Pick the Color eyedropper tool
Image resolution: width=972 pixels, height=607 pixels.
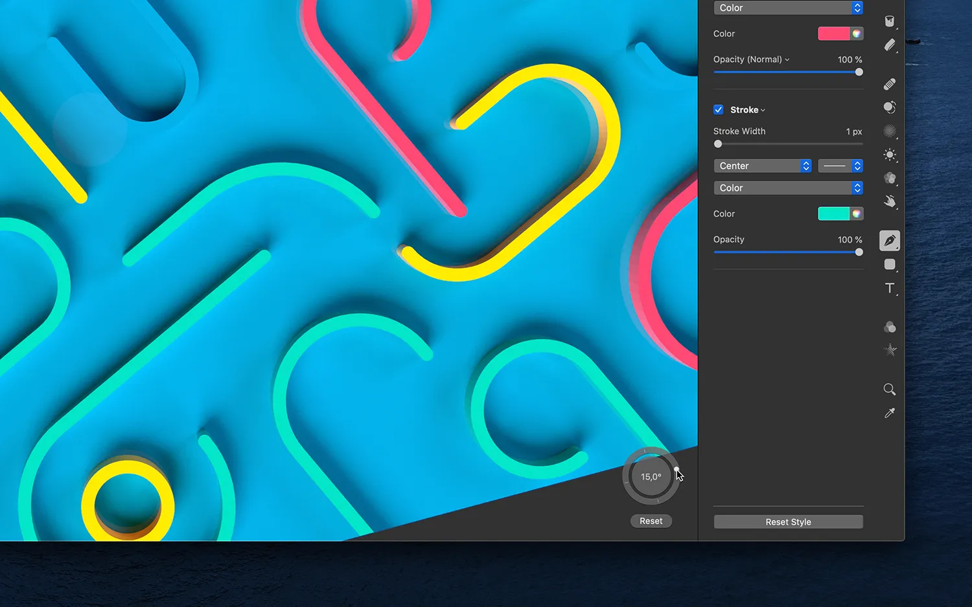pos(890,413)
